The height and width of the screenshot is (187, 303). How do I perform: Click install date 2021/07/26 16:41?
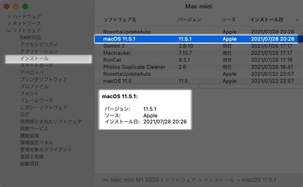tap(272, 67)
